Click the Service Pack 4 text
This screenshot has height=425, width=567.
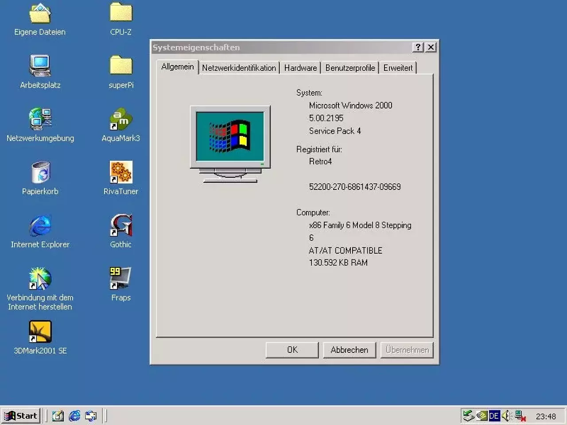335,131
